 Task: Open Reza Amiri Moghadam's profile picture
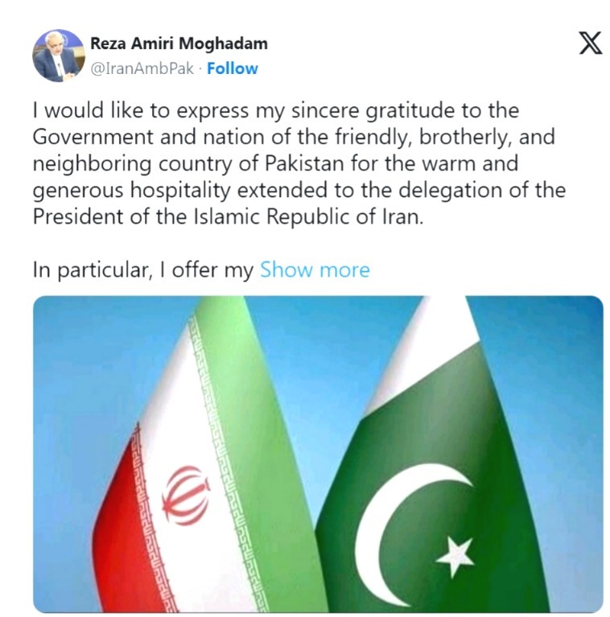(58, 56)
